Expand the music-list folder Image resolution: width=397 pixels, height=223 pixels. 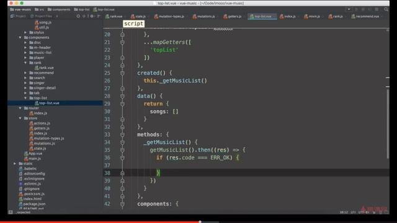pos(25,53)
